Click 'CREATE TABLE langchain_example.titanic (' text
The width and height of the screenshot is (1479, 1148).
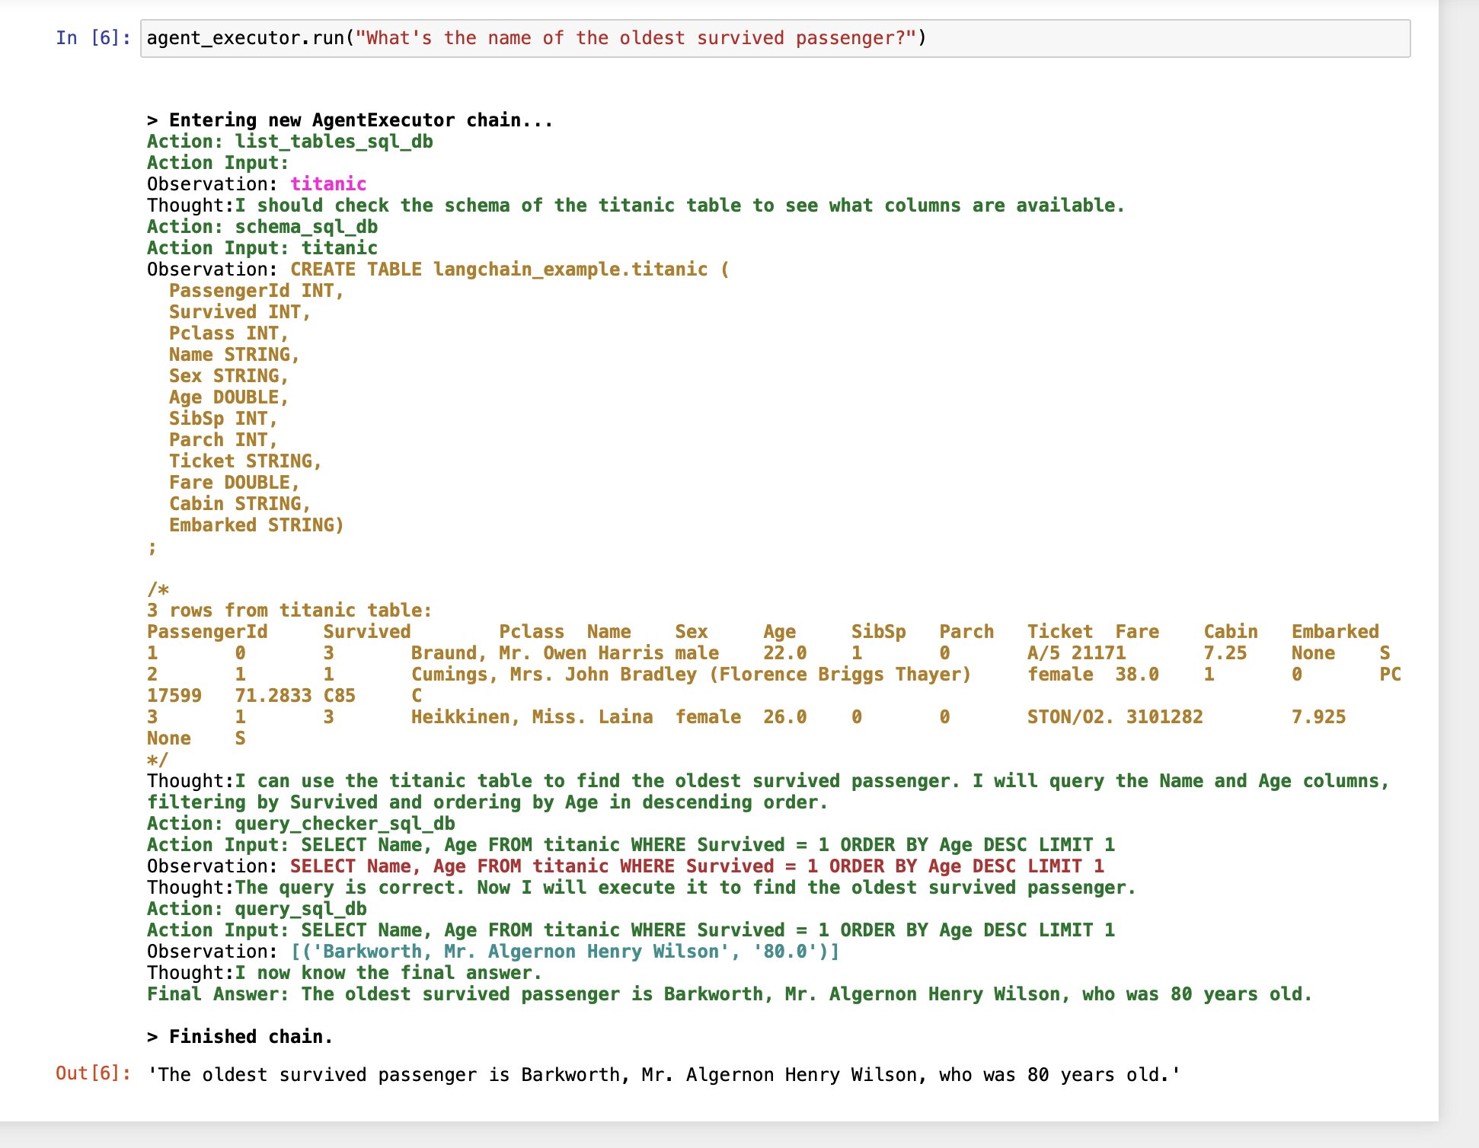click(x=510, y=269)
